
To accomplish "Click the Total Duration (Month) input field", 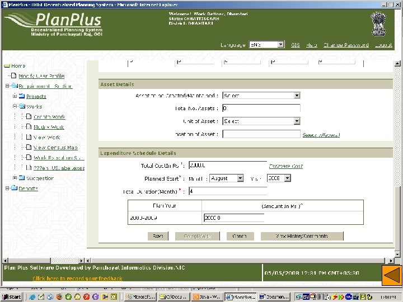I will [x=228, y=191].
